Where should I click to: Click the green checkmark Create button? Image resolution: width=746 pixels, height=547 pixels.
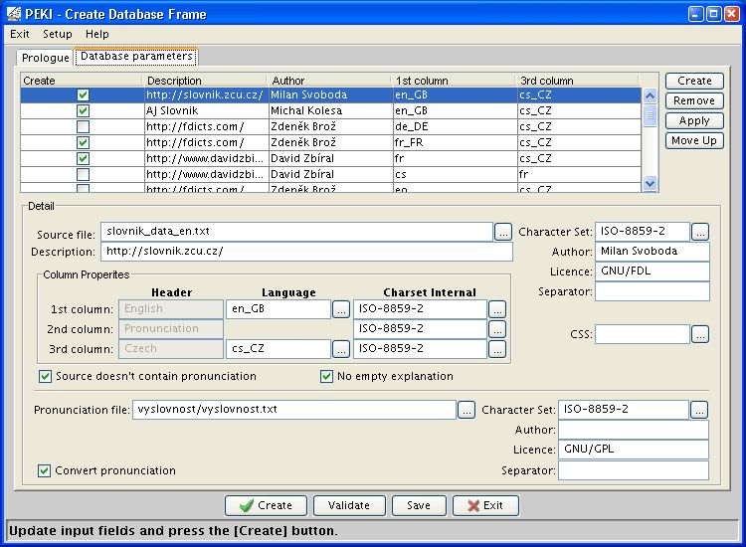click(x=266, y=505)
